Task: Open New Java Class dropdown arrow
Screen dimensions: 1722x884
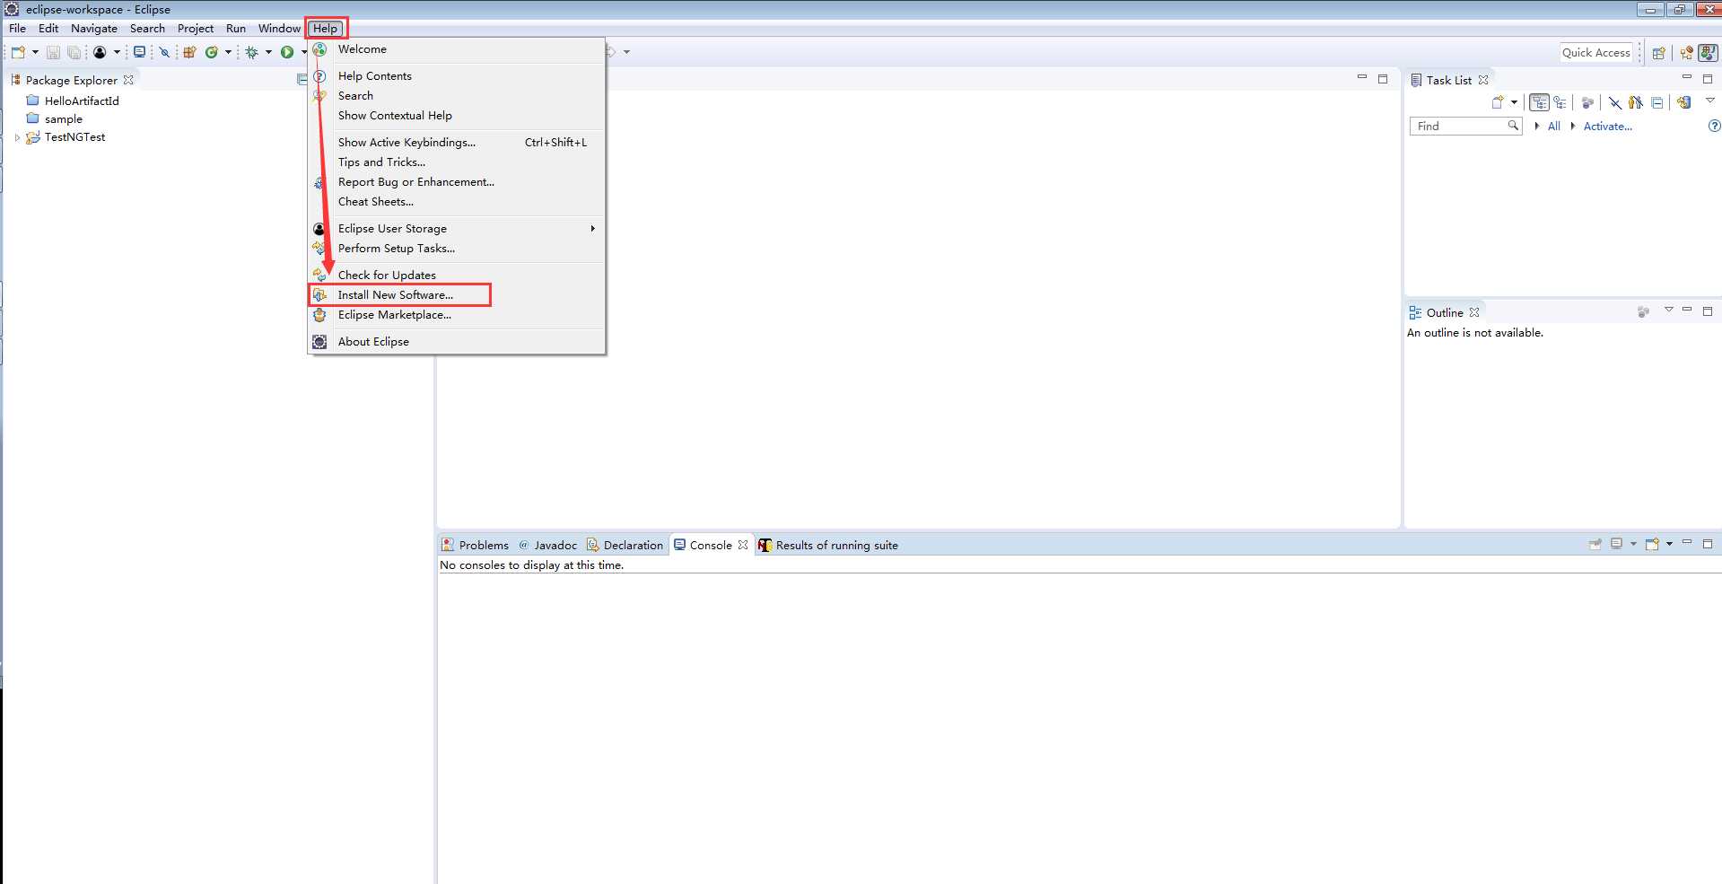Action: tap(228, 52)
